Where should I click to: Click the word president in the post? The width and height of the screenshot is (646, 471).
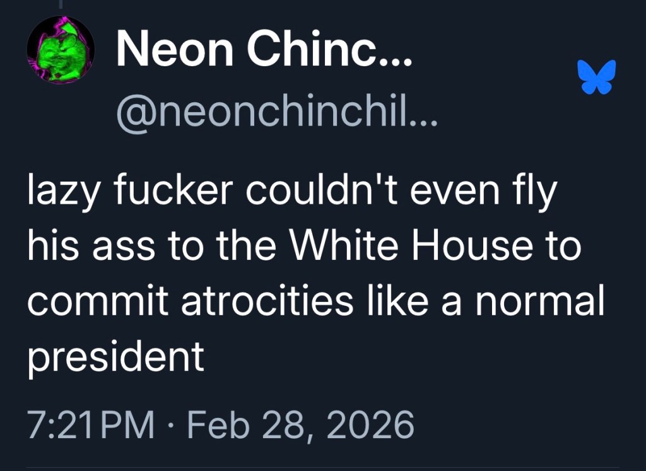tap(115, 357)
